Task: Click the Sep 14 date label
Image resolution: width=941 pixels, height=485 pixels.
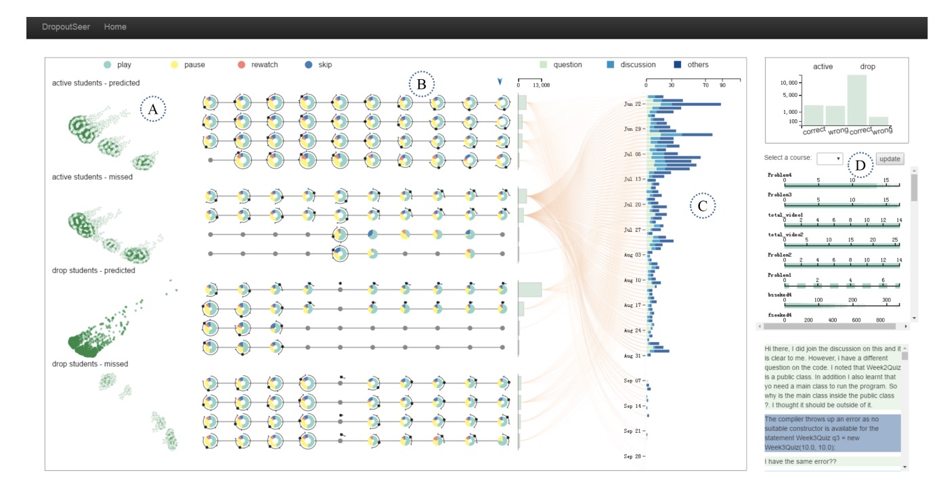Action: coord(632,406)
